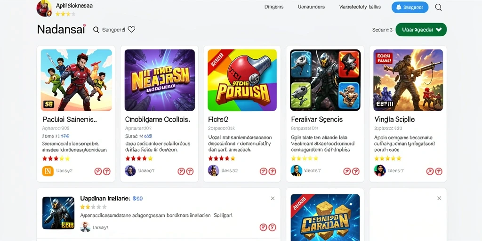Dismiss the Uapainan Inallarie panel with X

pos(273,198)
